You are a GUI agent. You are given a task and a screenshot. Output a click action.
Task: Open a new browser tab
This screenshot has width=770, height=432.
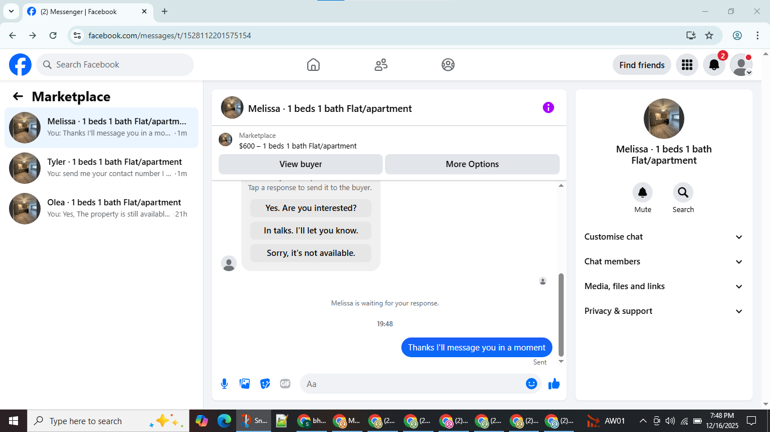point(165,11)
